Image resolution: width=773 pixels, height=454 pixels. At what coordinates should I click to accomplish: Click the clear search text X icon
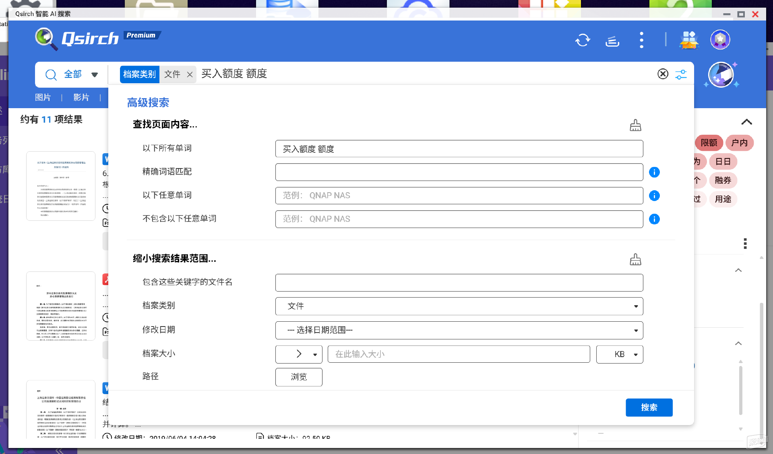(x=663, y=74)
